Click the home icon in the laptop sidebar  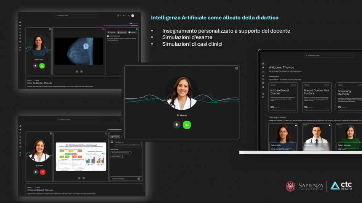coord(263,67)
